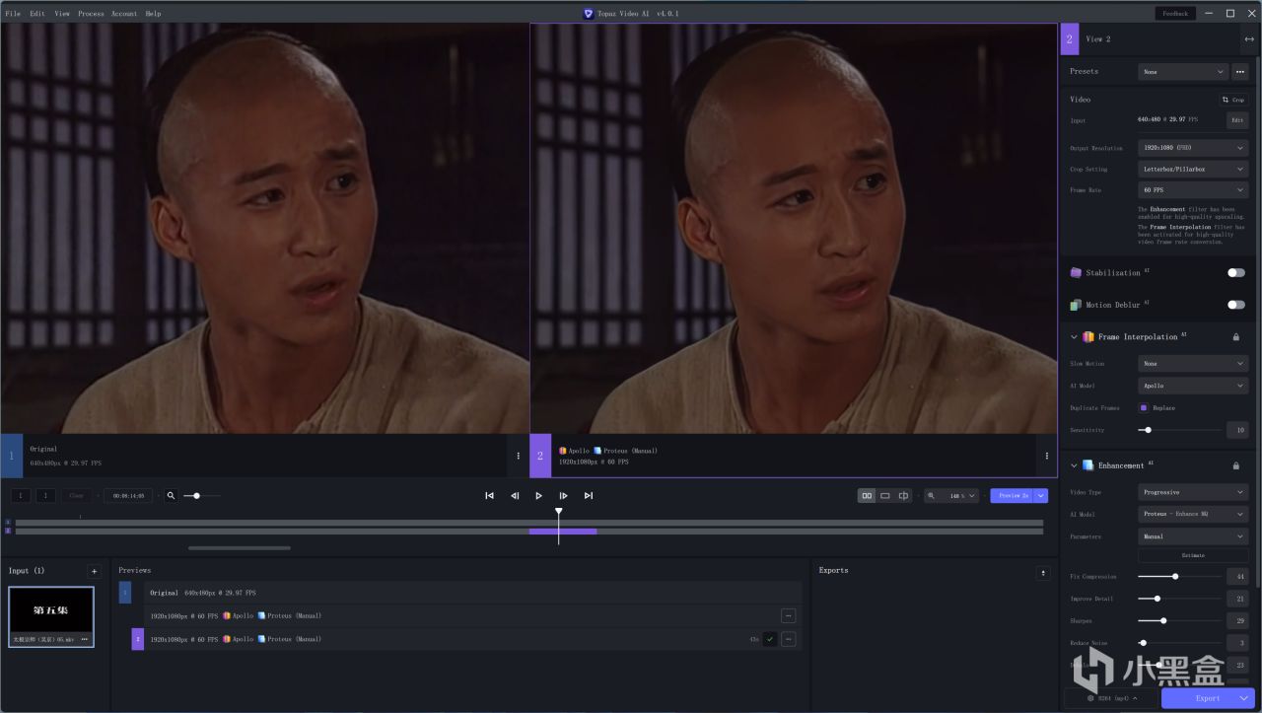The image size is (1262, 713).
Task: Adjust the Sensitivity slider
Action: 1179,430
